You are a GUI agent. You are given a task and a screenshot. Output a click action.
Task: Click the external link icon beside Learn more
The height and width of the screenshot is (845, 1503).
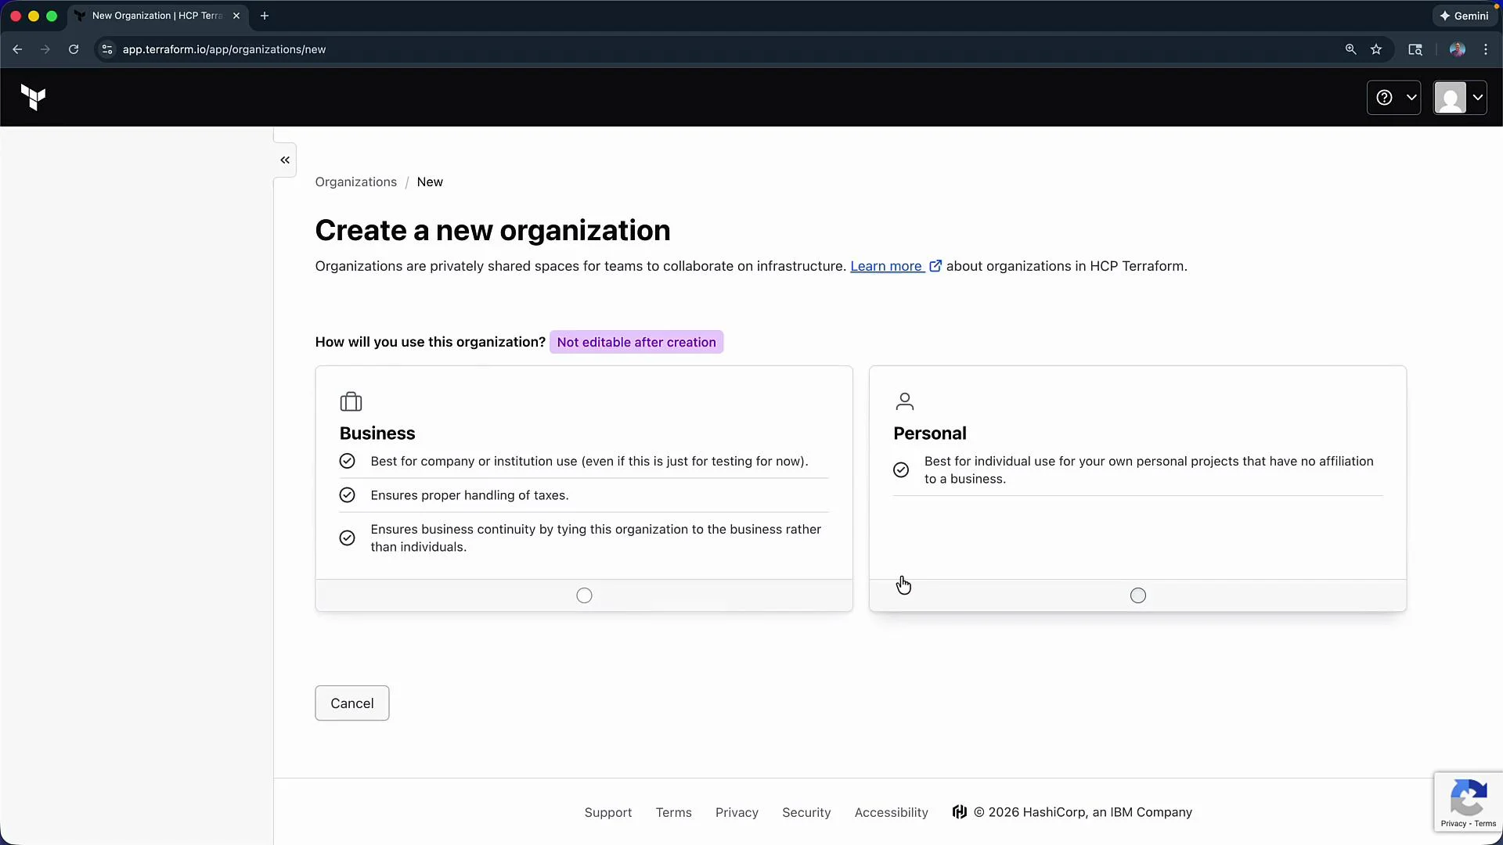pos(935,266)
